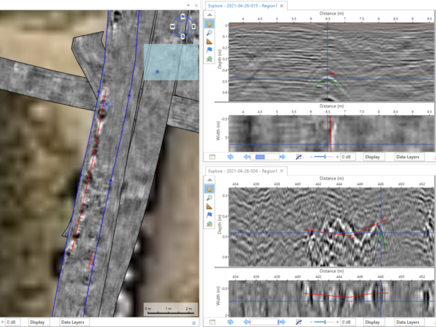The height and width of the screenshot is (327, 436).
Task: Open Data Layers in top radargram panel
Action: pos(408,157)
